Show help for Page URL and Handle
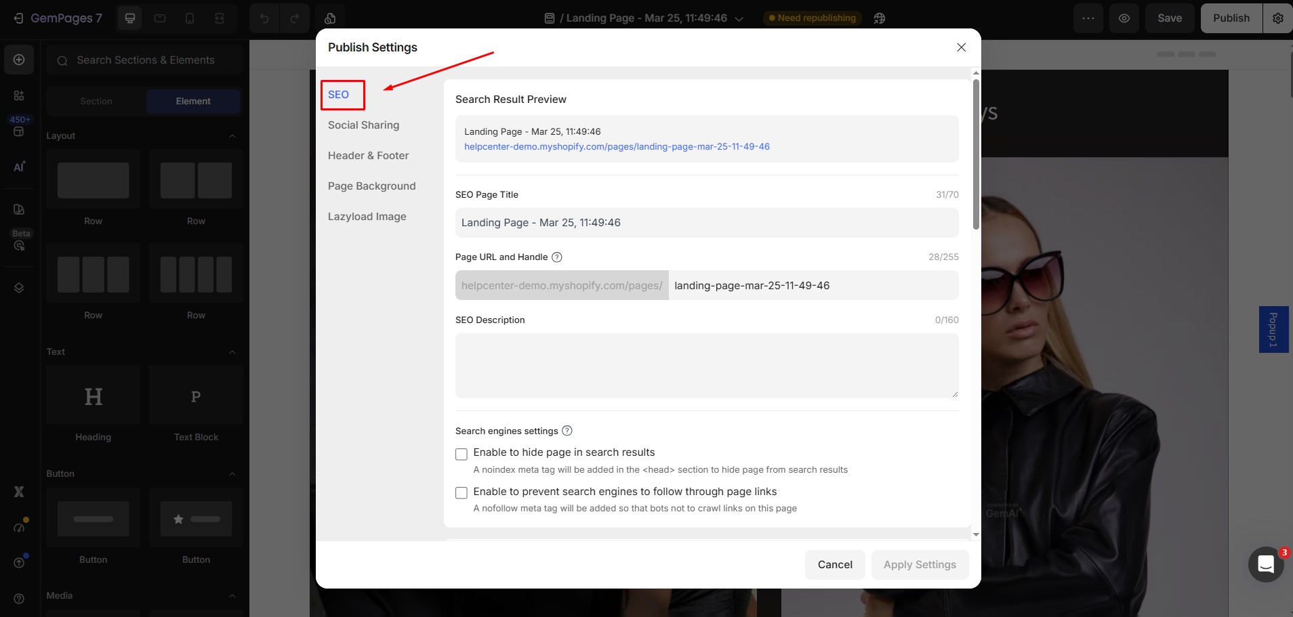The image size is (1293, 617). click(557, 257)
